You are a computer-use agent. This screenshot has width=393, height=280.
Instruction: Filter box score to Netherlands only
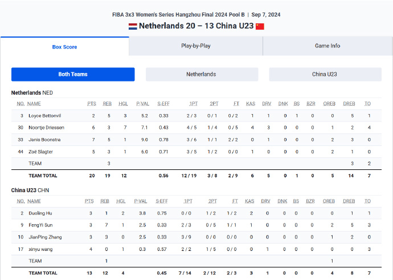pyautogui.click(x=201, y=74)
